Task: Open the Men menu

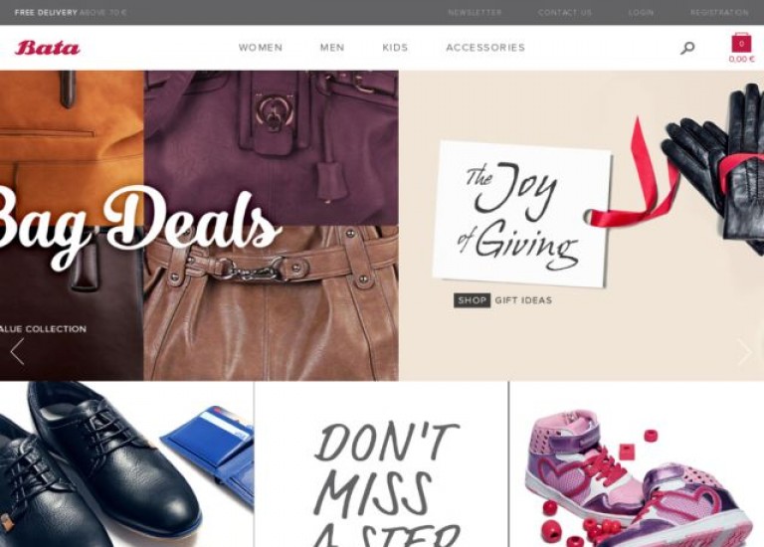Action: tap(332, 48)
